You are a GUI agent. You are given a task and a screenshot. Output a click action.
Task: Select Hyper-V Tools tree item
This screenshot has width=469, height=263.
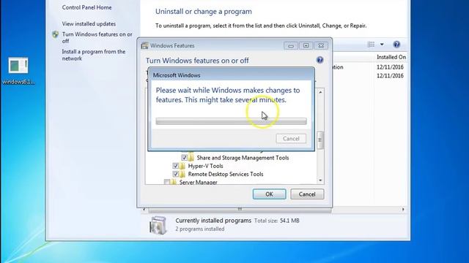[x=205, y=166]
